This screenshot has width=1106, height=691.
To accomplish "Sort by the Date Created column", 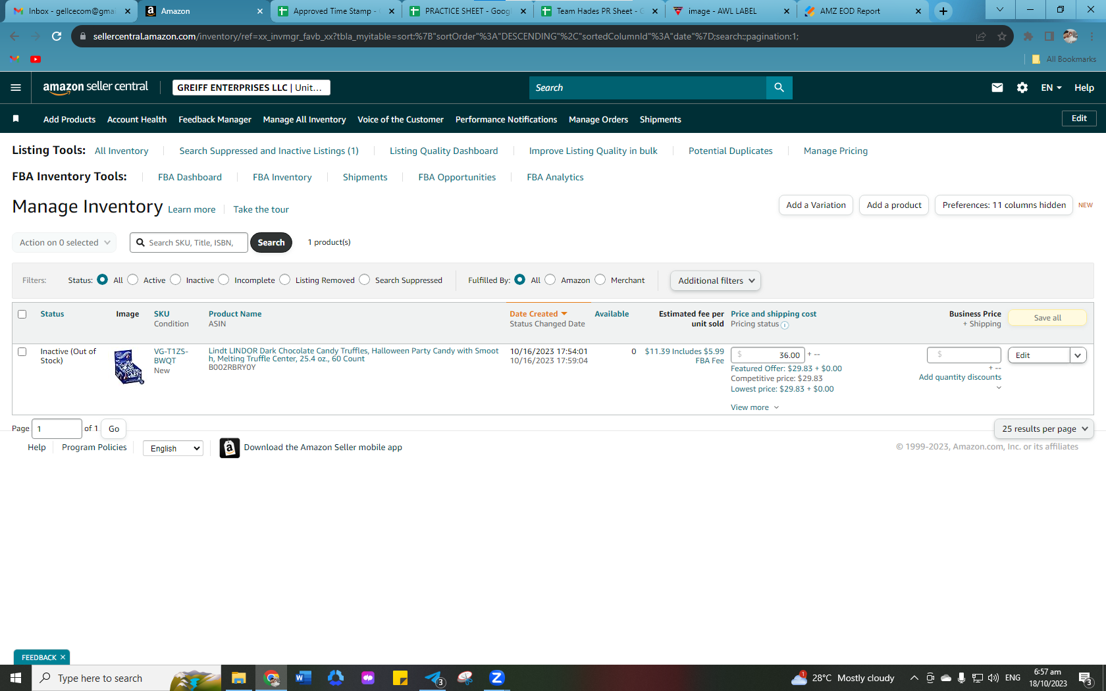I will coord(538,314).
